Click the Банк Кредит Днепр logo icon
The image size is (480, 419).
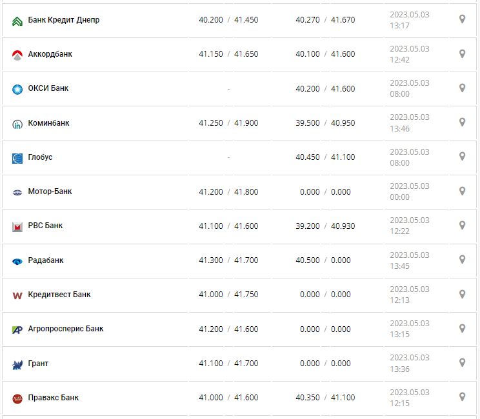click(17, 21)
